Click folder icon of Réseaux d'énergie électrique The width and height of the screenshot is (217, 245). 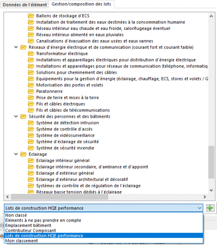23,47
